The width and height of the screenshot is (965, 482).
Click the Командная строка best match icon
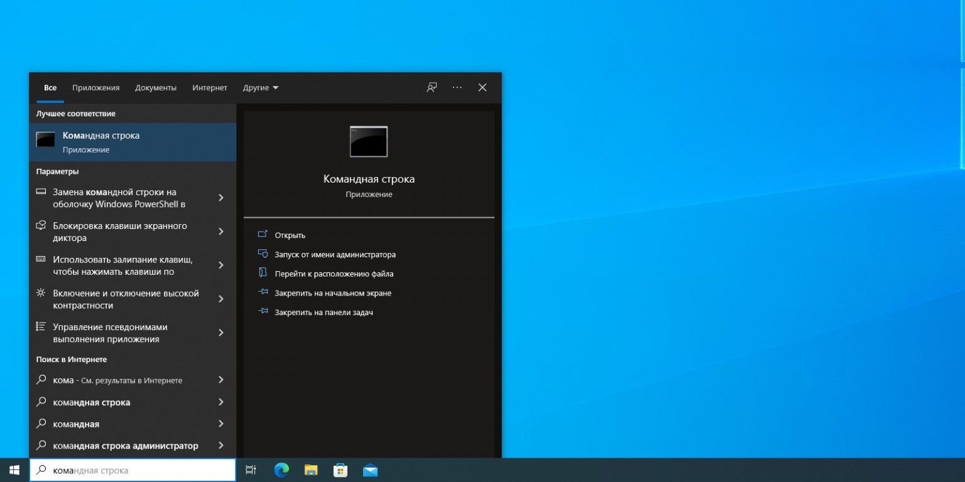click(x=45, y=139)
